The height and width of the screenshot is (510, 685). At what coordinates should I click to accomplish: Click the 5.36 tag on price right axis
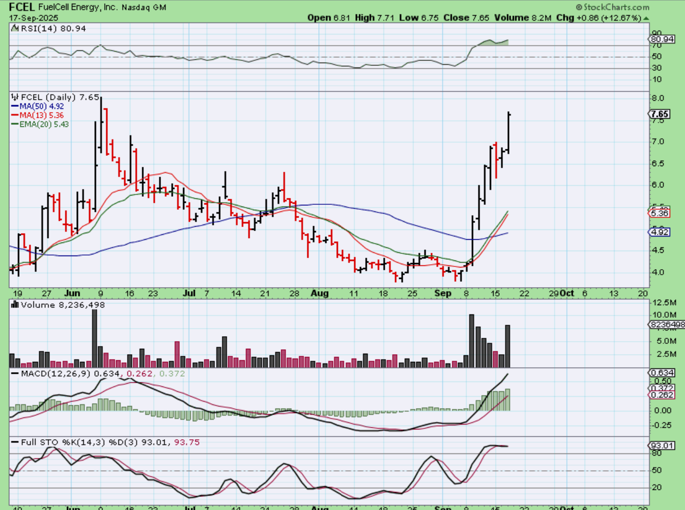pos(660,215)
